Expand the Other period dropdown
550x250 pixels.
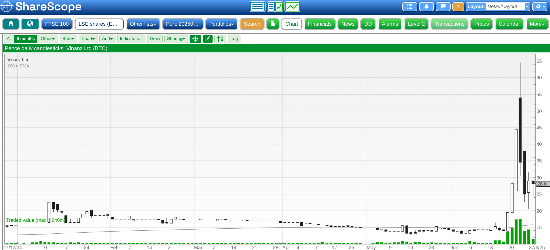coord(48,39)
